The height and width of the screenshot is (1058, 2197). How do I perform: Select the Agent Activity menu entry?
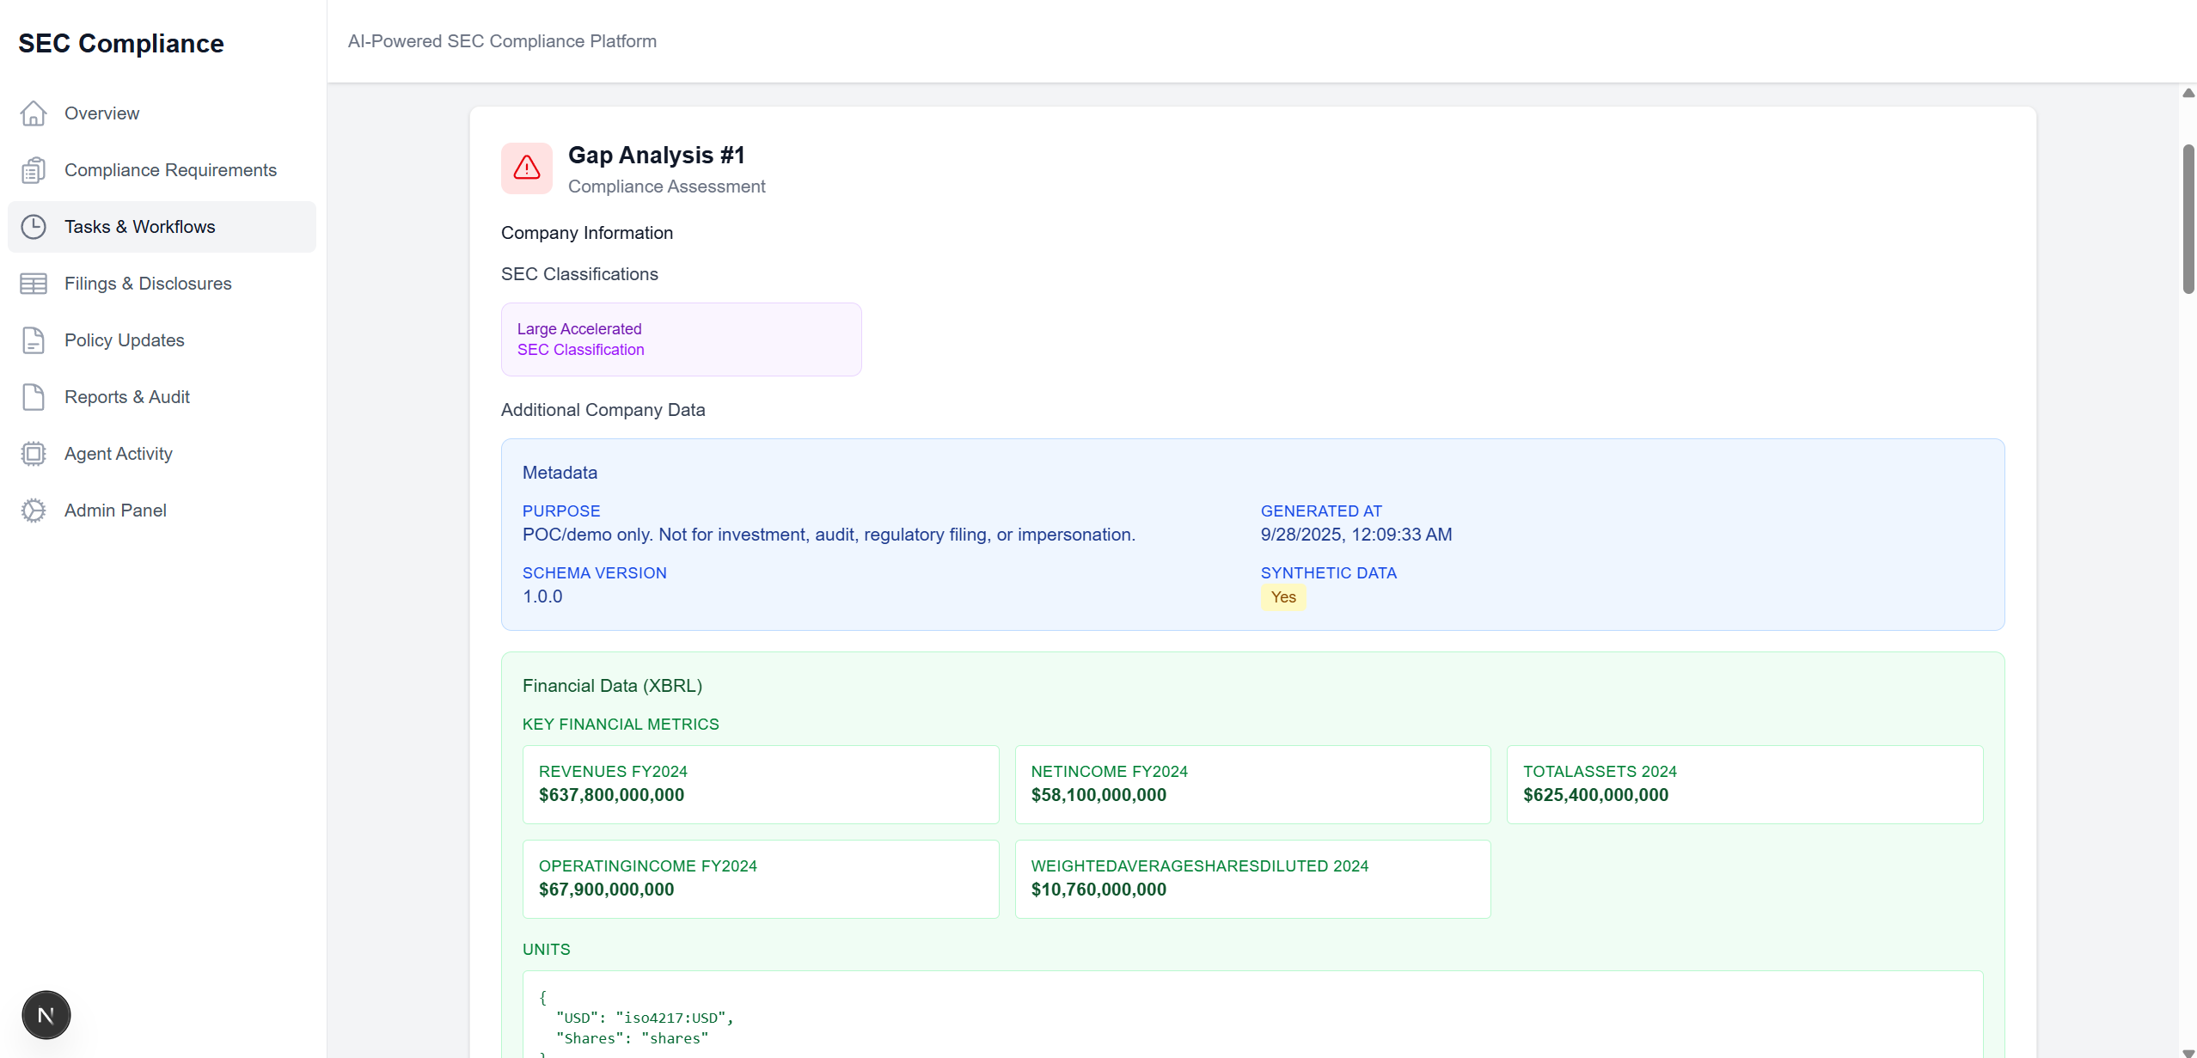click(119, 454)
